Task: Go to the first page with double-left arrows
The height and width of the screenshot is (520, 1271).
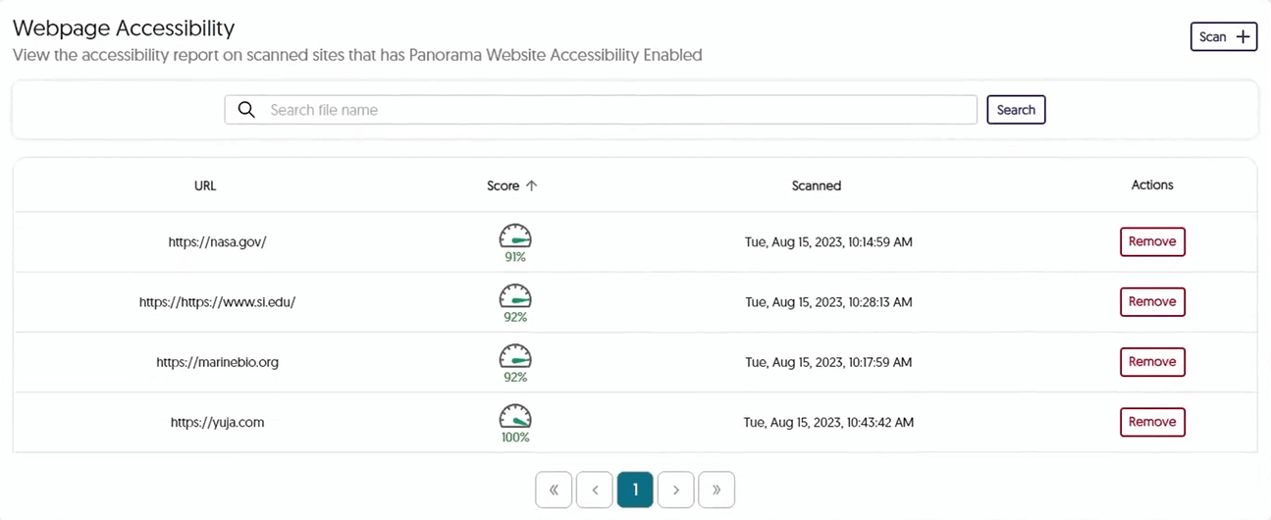Action: [x=554, y=490]
